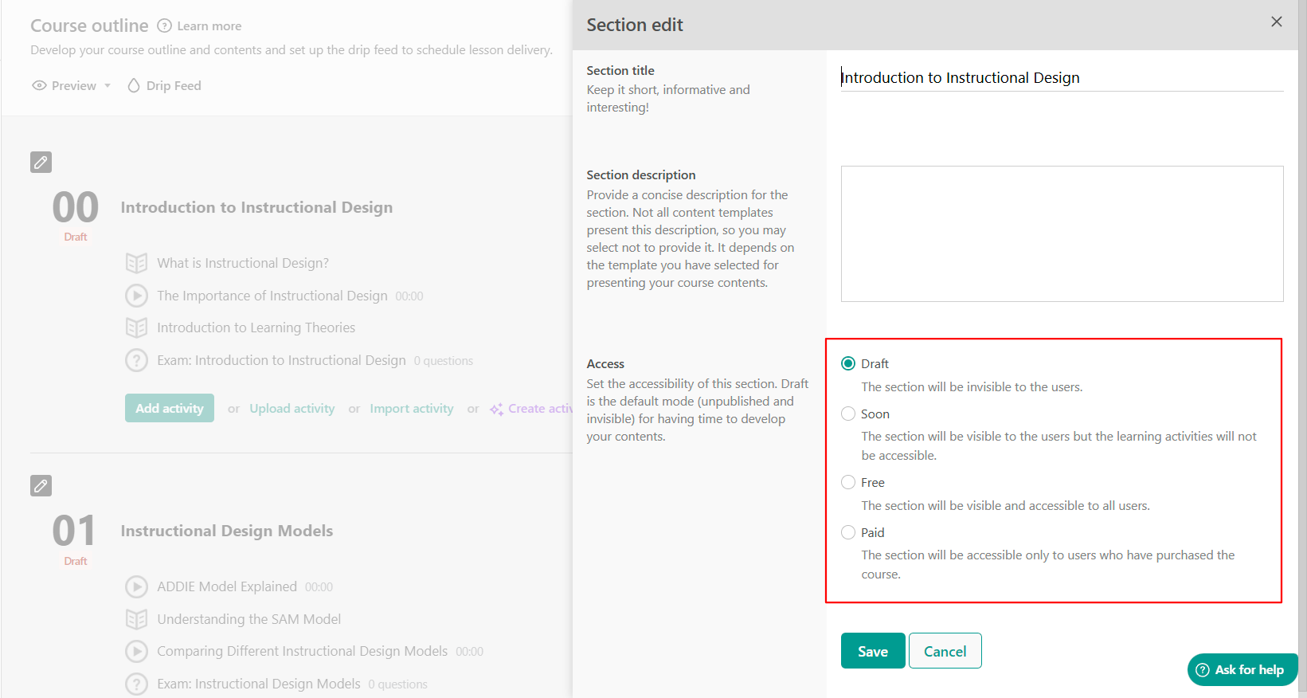1307x698 pixels.
Task: Click ebook icon beside Introduction to Learning Theories
Action: (x=136, y=327)
